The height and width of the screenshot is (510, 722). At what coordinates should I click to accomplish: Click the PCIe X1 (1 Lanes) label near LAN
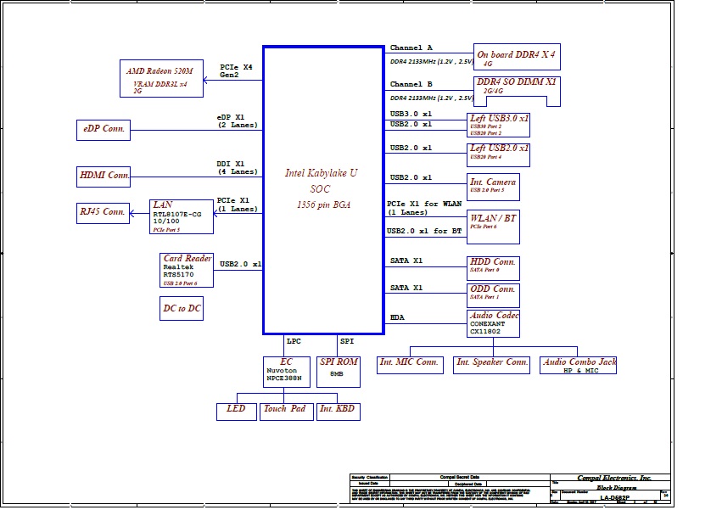click(x=238, y=205)
